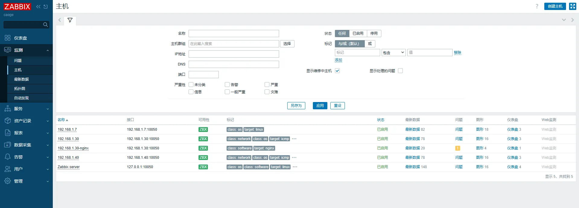Click the 资产记录 inventory icon
The height and width of the screenshot is (208, 579).
[x=8, y=121]
